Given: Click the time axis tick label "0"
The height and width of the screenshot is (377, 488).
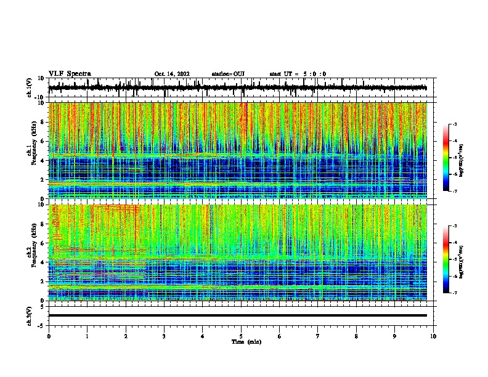Looking at the screenshot, I should point(49,336).
